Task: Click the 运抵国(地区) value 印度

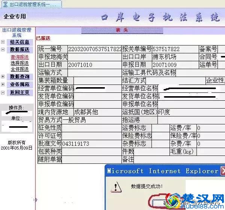Action: [x=164, y=112]
